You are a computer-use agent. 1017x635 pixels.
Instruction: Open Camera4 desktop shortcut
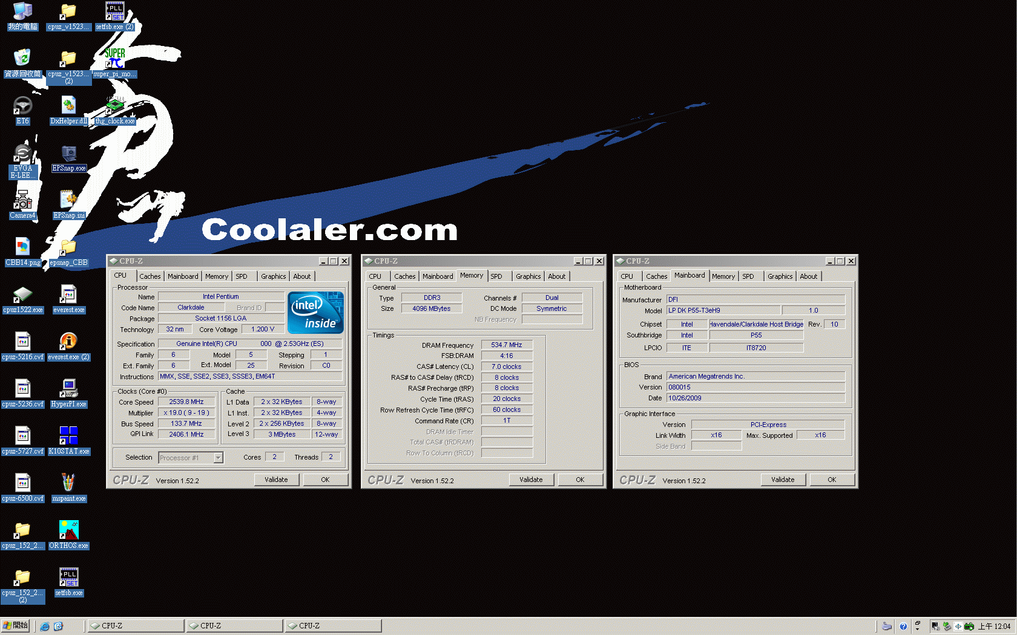(22, 205)
